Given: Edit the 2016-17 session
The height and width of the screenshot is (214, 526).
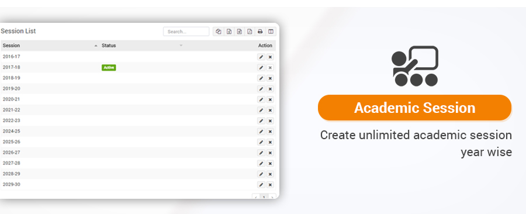Looking at the screenshot, I should click(261, 57).
